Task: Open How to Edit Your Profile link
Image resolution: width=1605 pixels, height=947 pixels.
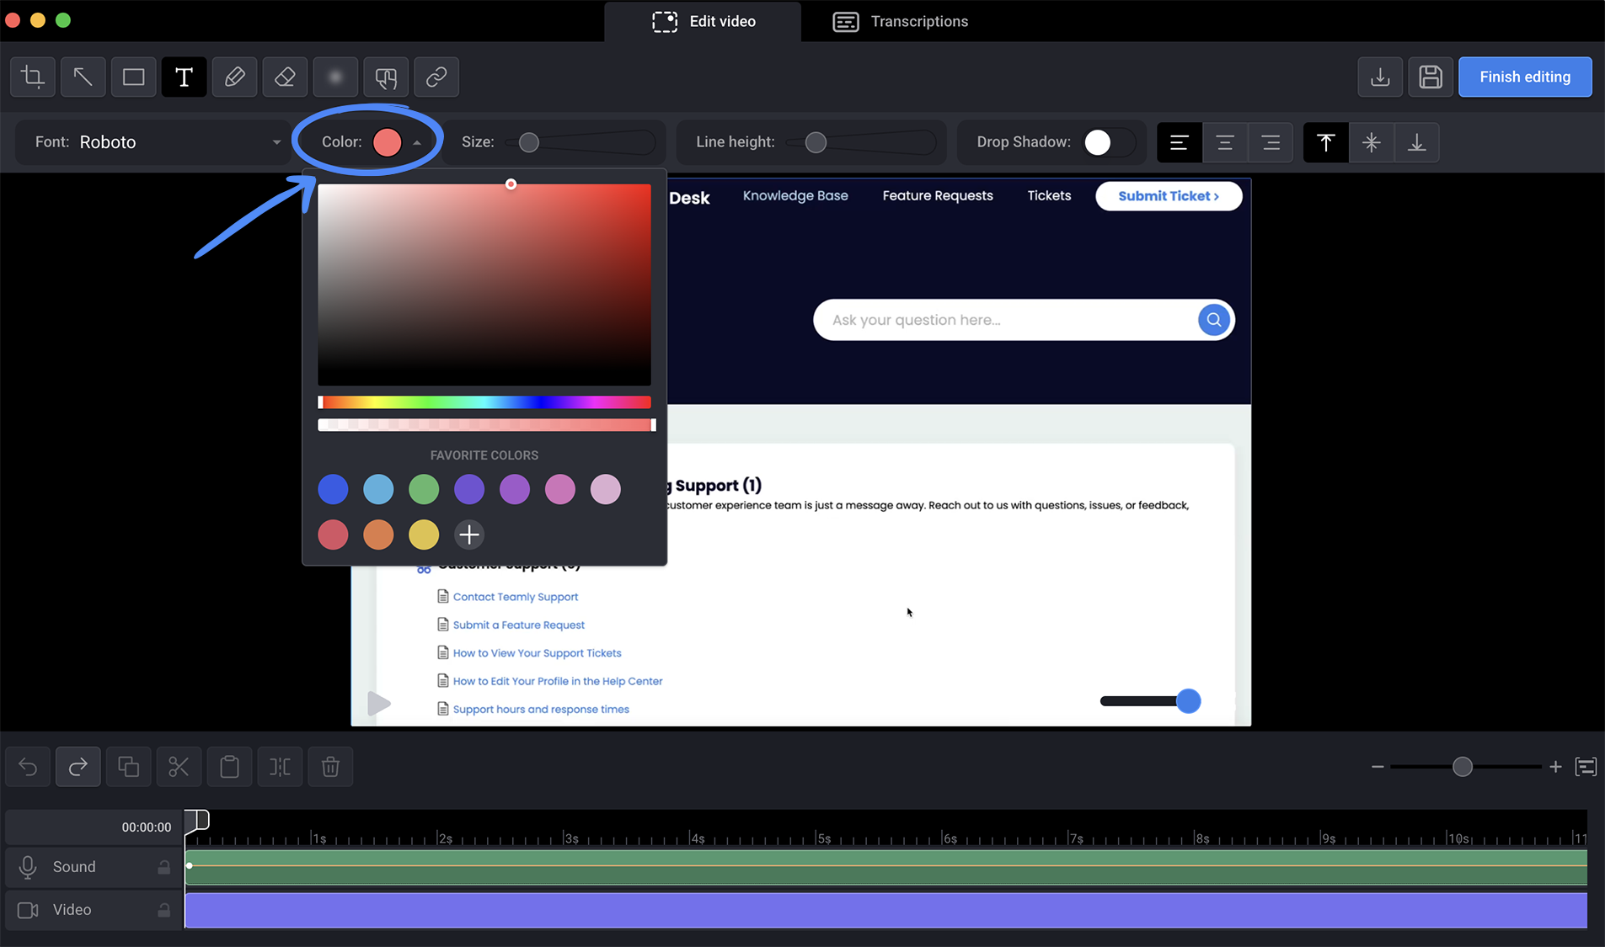Action: [558, 681]
